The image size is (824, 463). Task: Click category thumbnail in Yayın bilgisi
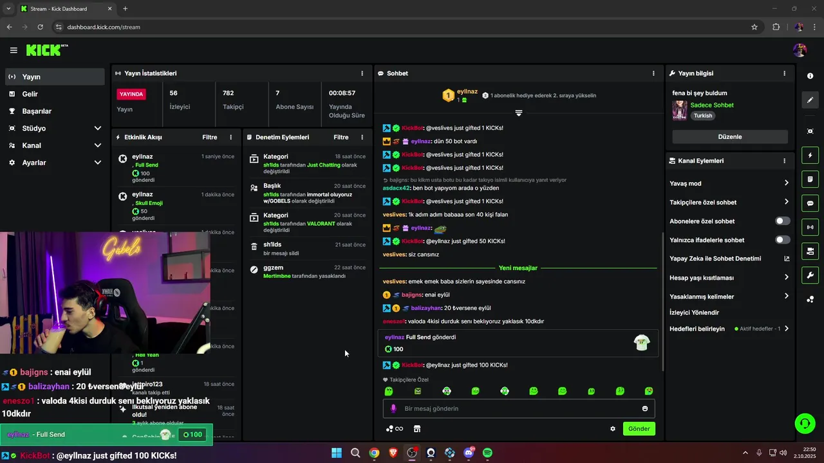(x=680, y=111)
